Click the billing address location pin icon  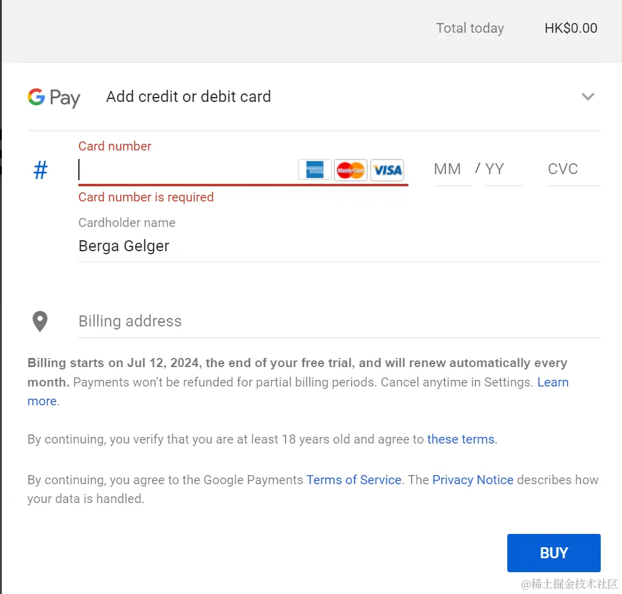coord(40,321)
